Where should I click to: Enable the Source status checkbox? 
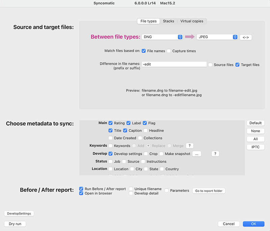click(124, 161)
